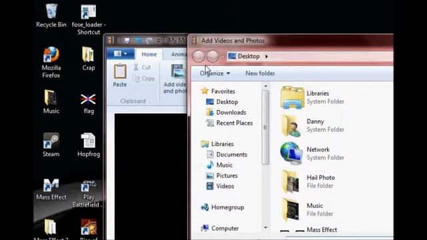Screen dimensions: 427x240
Task: Select Desktop under Favorites
Action: click(222, 102)
